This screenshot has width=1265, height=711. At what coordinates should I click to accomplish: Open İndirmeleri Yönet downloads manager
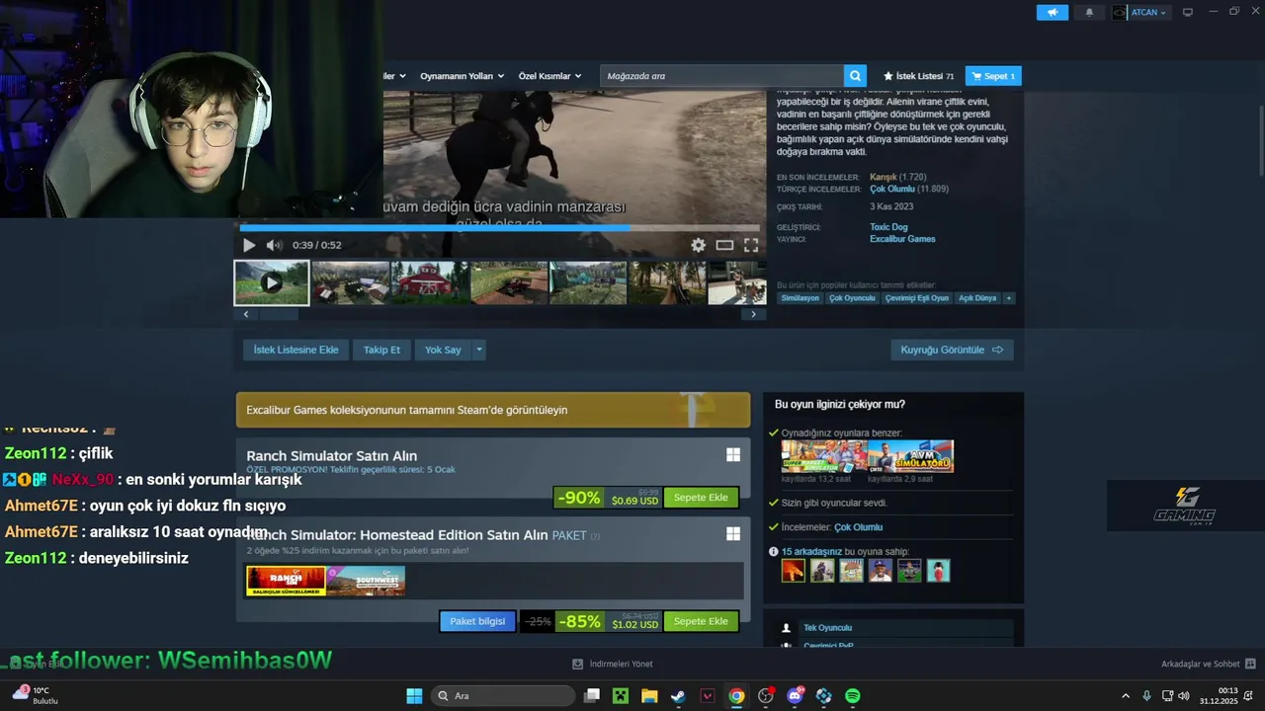point(613,664)
